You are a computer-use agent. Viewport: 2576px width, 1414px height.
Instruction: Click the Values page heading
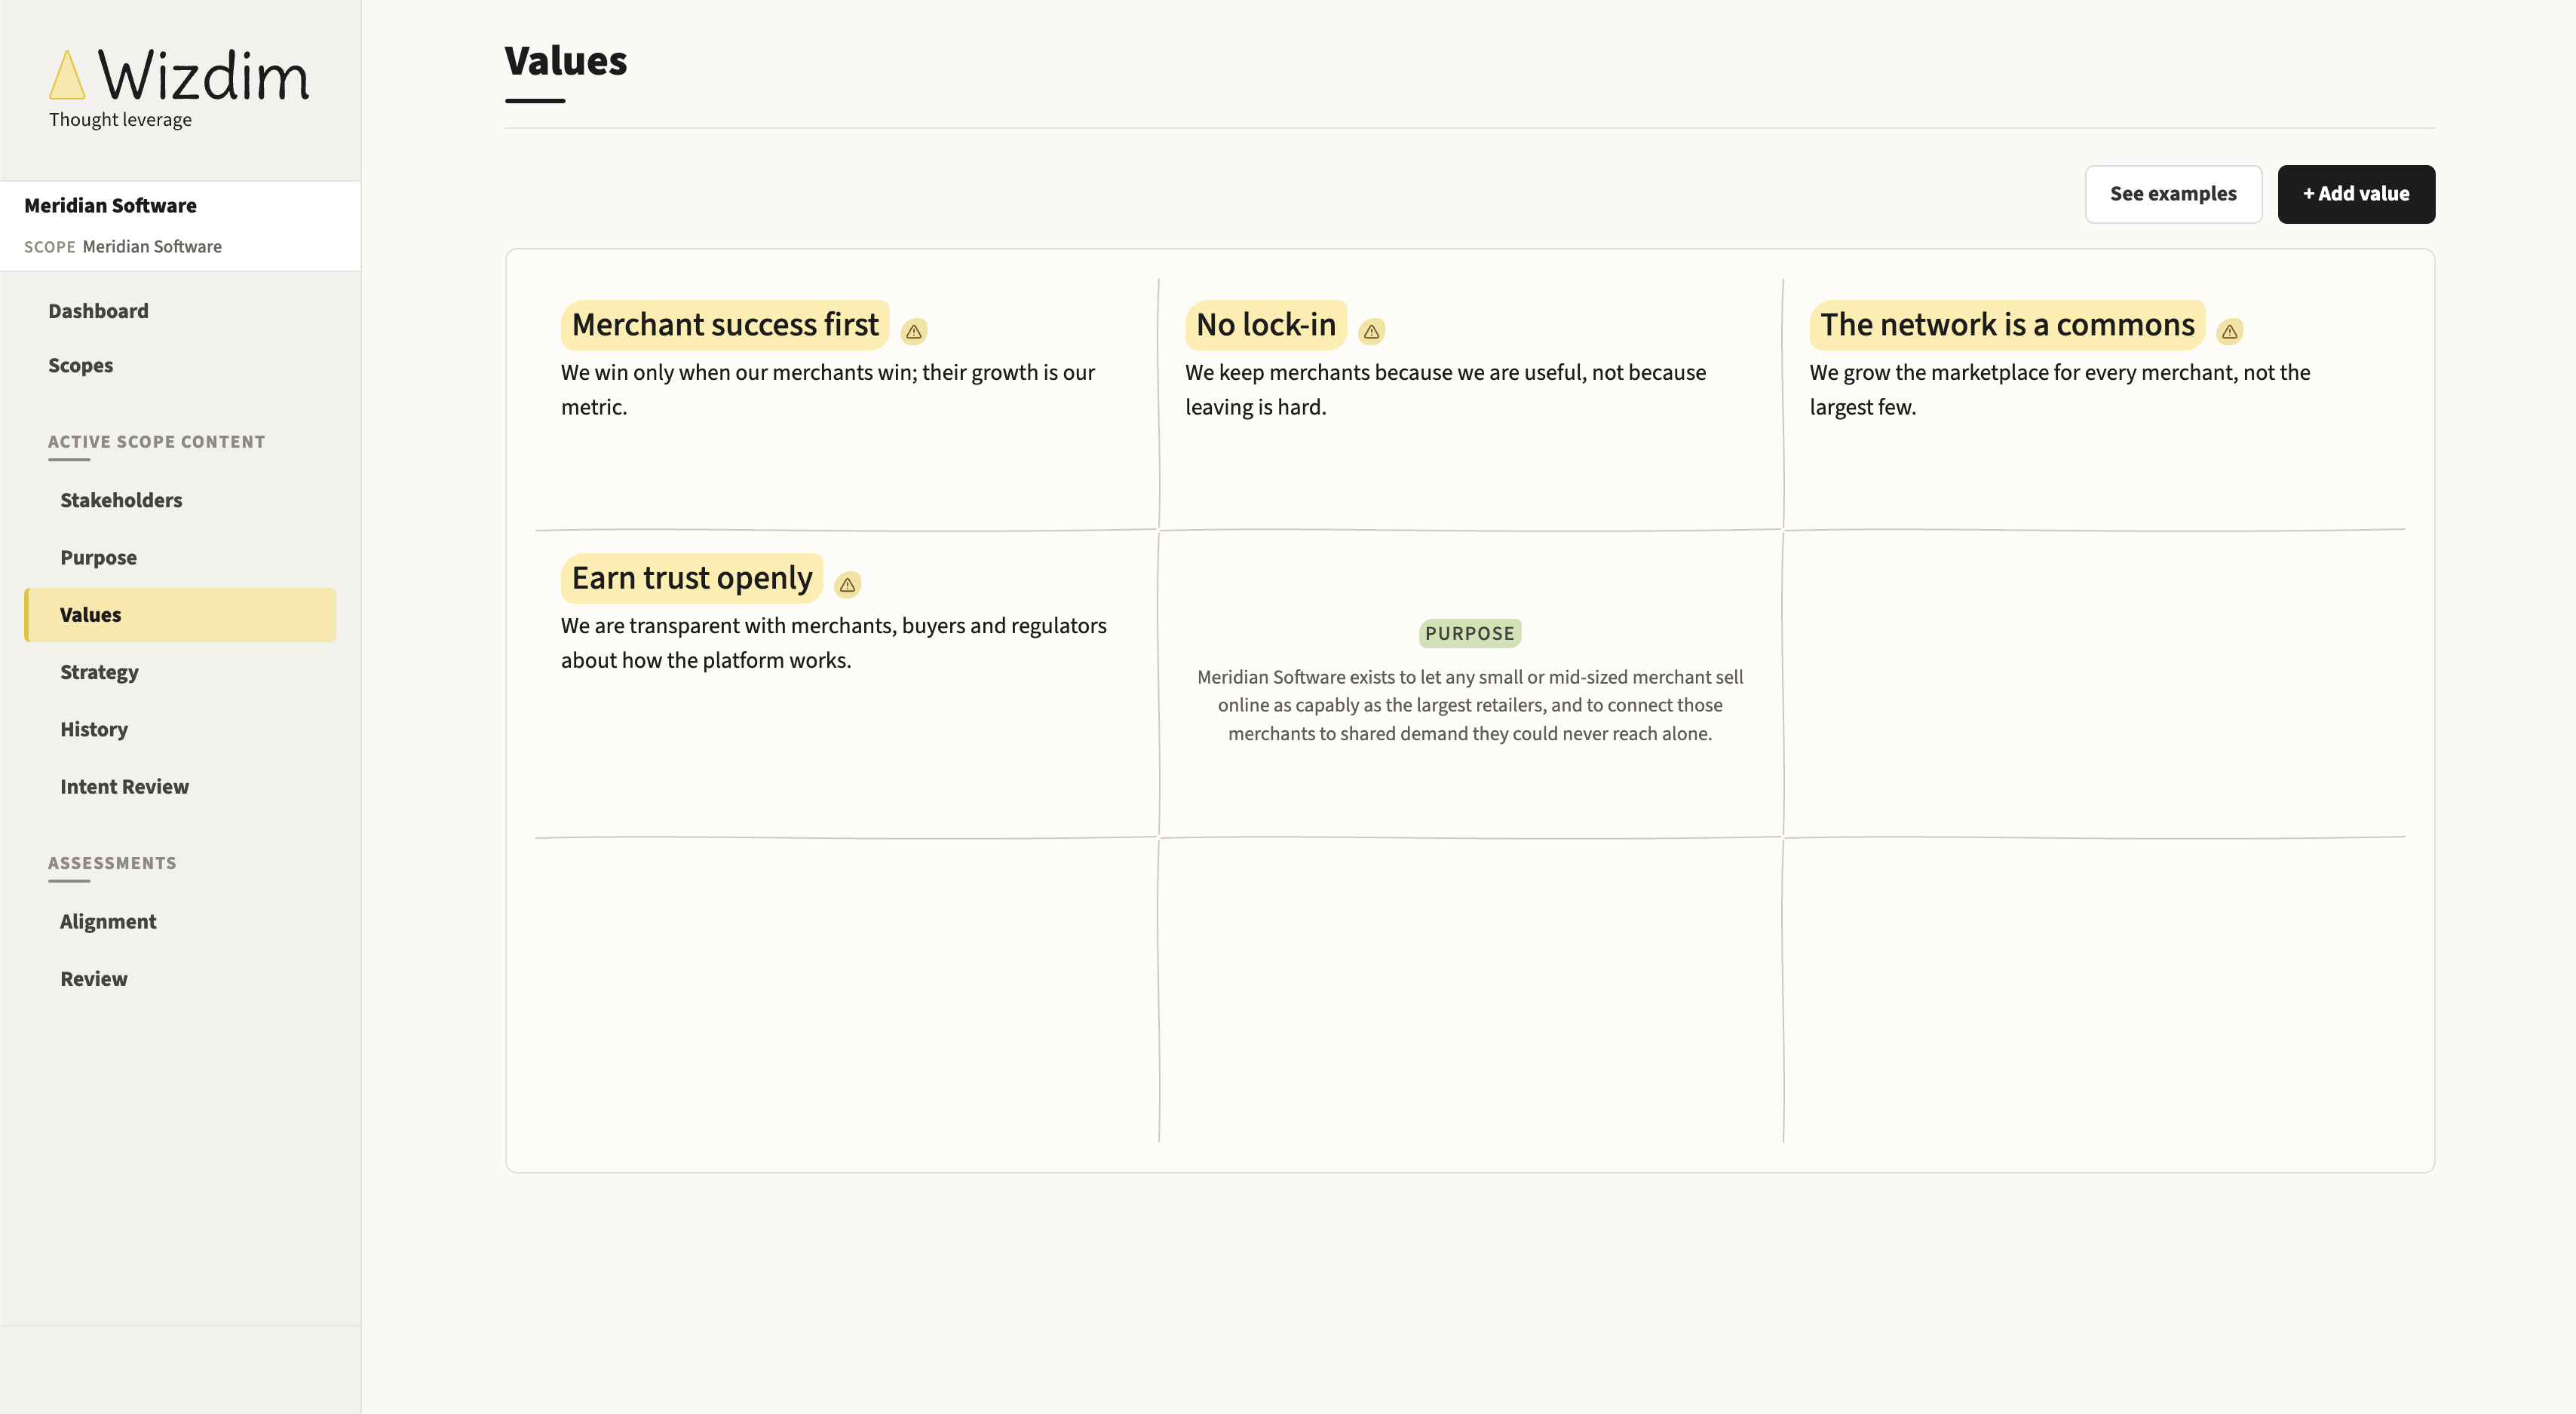pos(566,61)
